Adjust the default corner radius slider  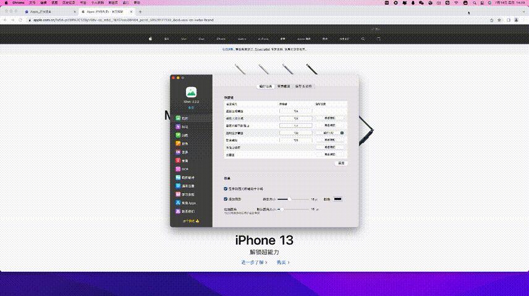pos(292,209)
